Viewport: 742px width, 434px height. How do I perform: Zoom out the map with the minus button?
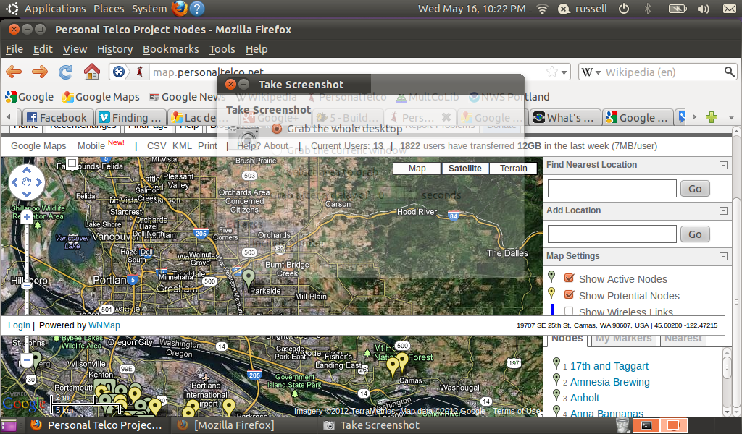[27, 360]
